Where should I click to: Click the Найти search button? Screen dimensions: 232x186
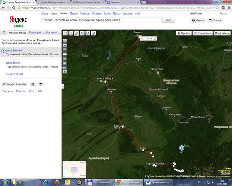pyautogui.click(x=168, y=20)
